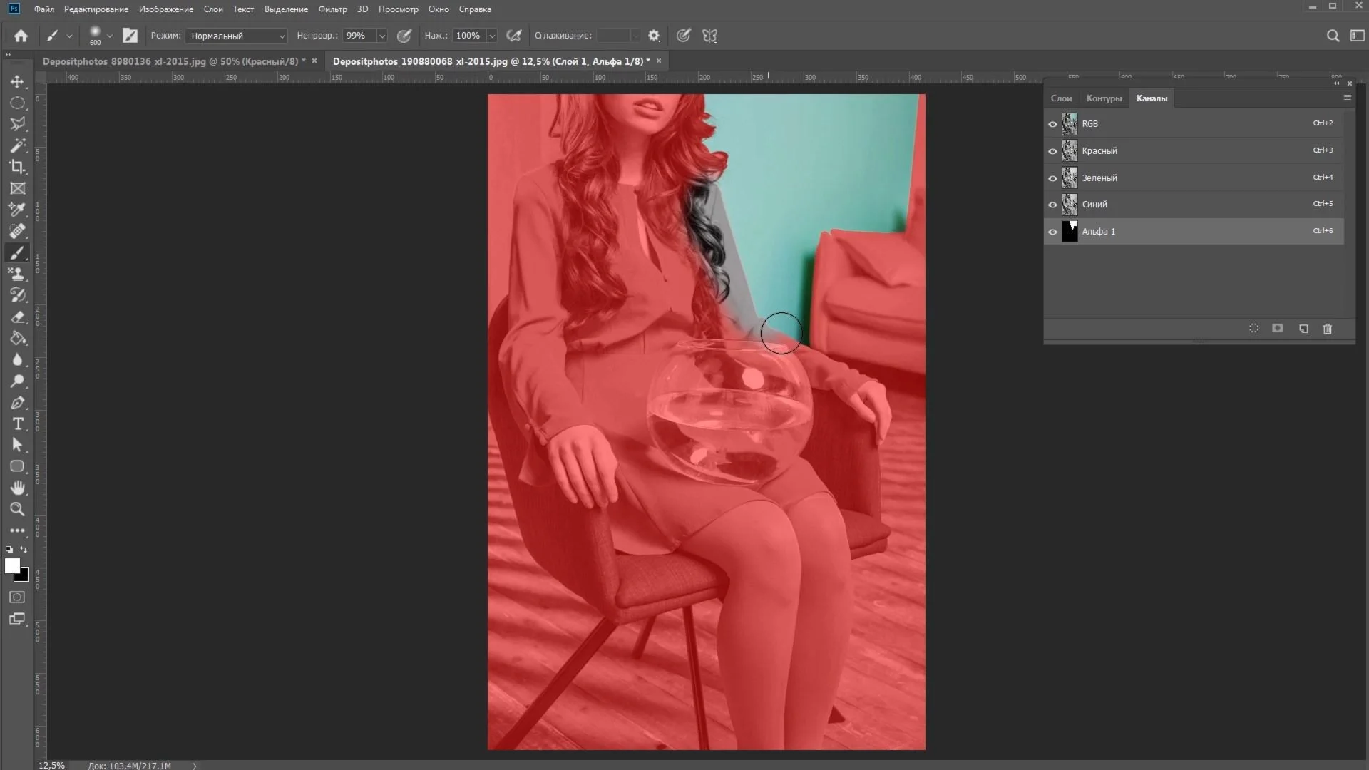Select the Type tool
The height and width of the screenshot is (770, 1369).
coord(17,423)
